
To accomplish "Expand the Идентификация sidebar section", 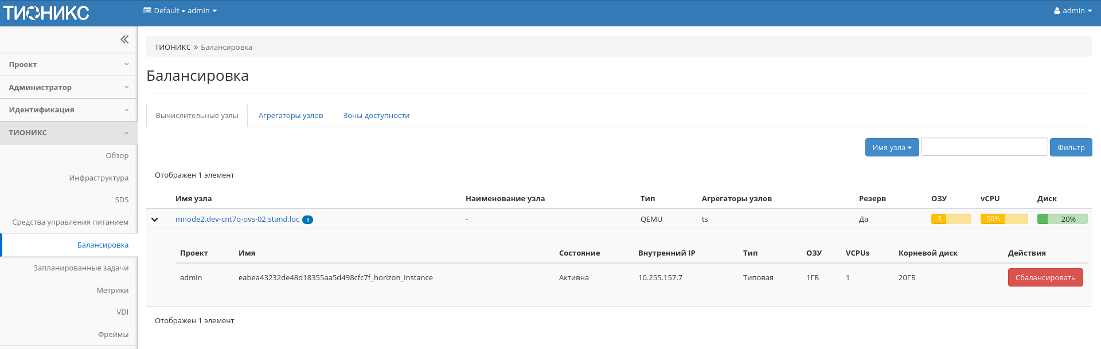I will click(x=69, y=110).
